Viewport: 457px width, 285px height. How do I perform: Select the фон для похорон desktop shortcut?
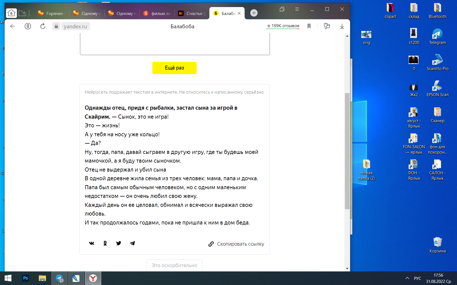(x=437, y=144)
